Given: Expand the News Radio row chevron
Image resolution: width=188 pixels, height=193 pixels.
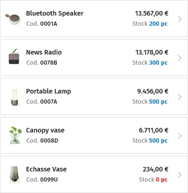Looking at the screenshot, I should 180,58.
